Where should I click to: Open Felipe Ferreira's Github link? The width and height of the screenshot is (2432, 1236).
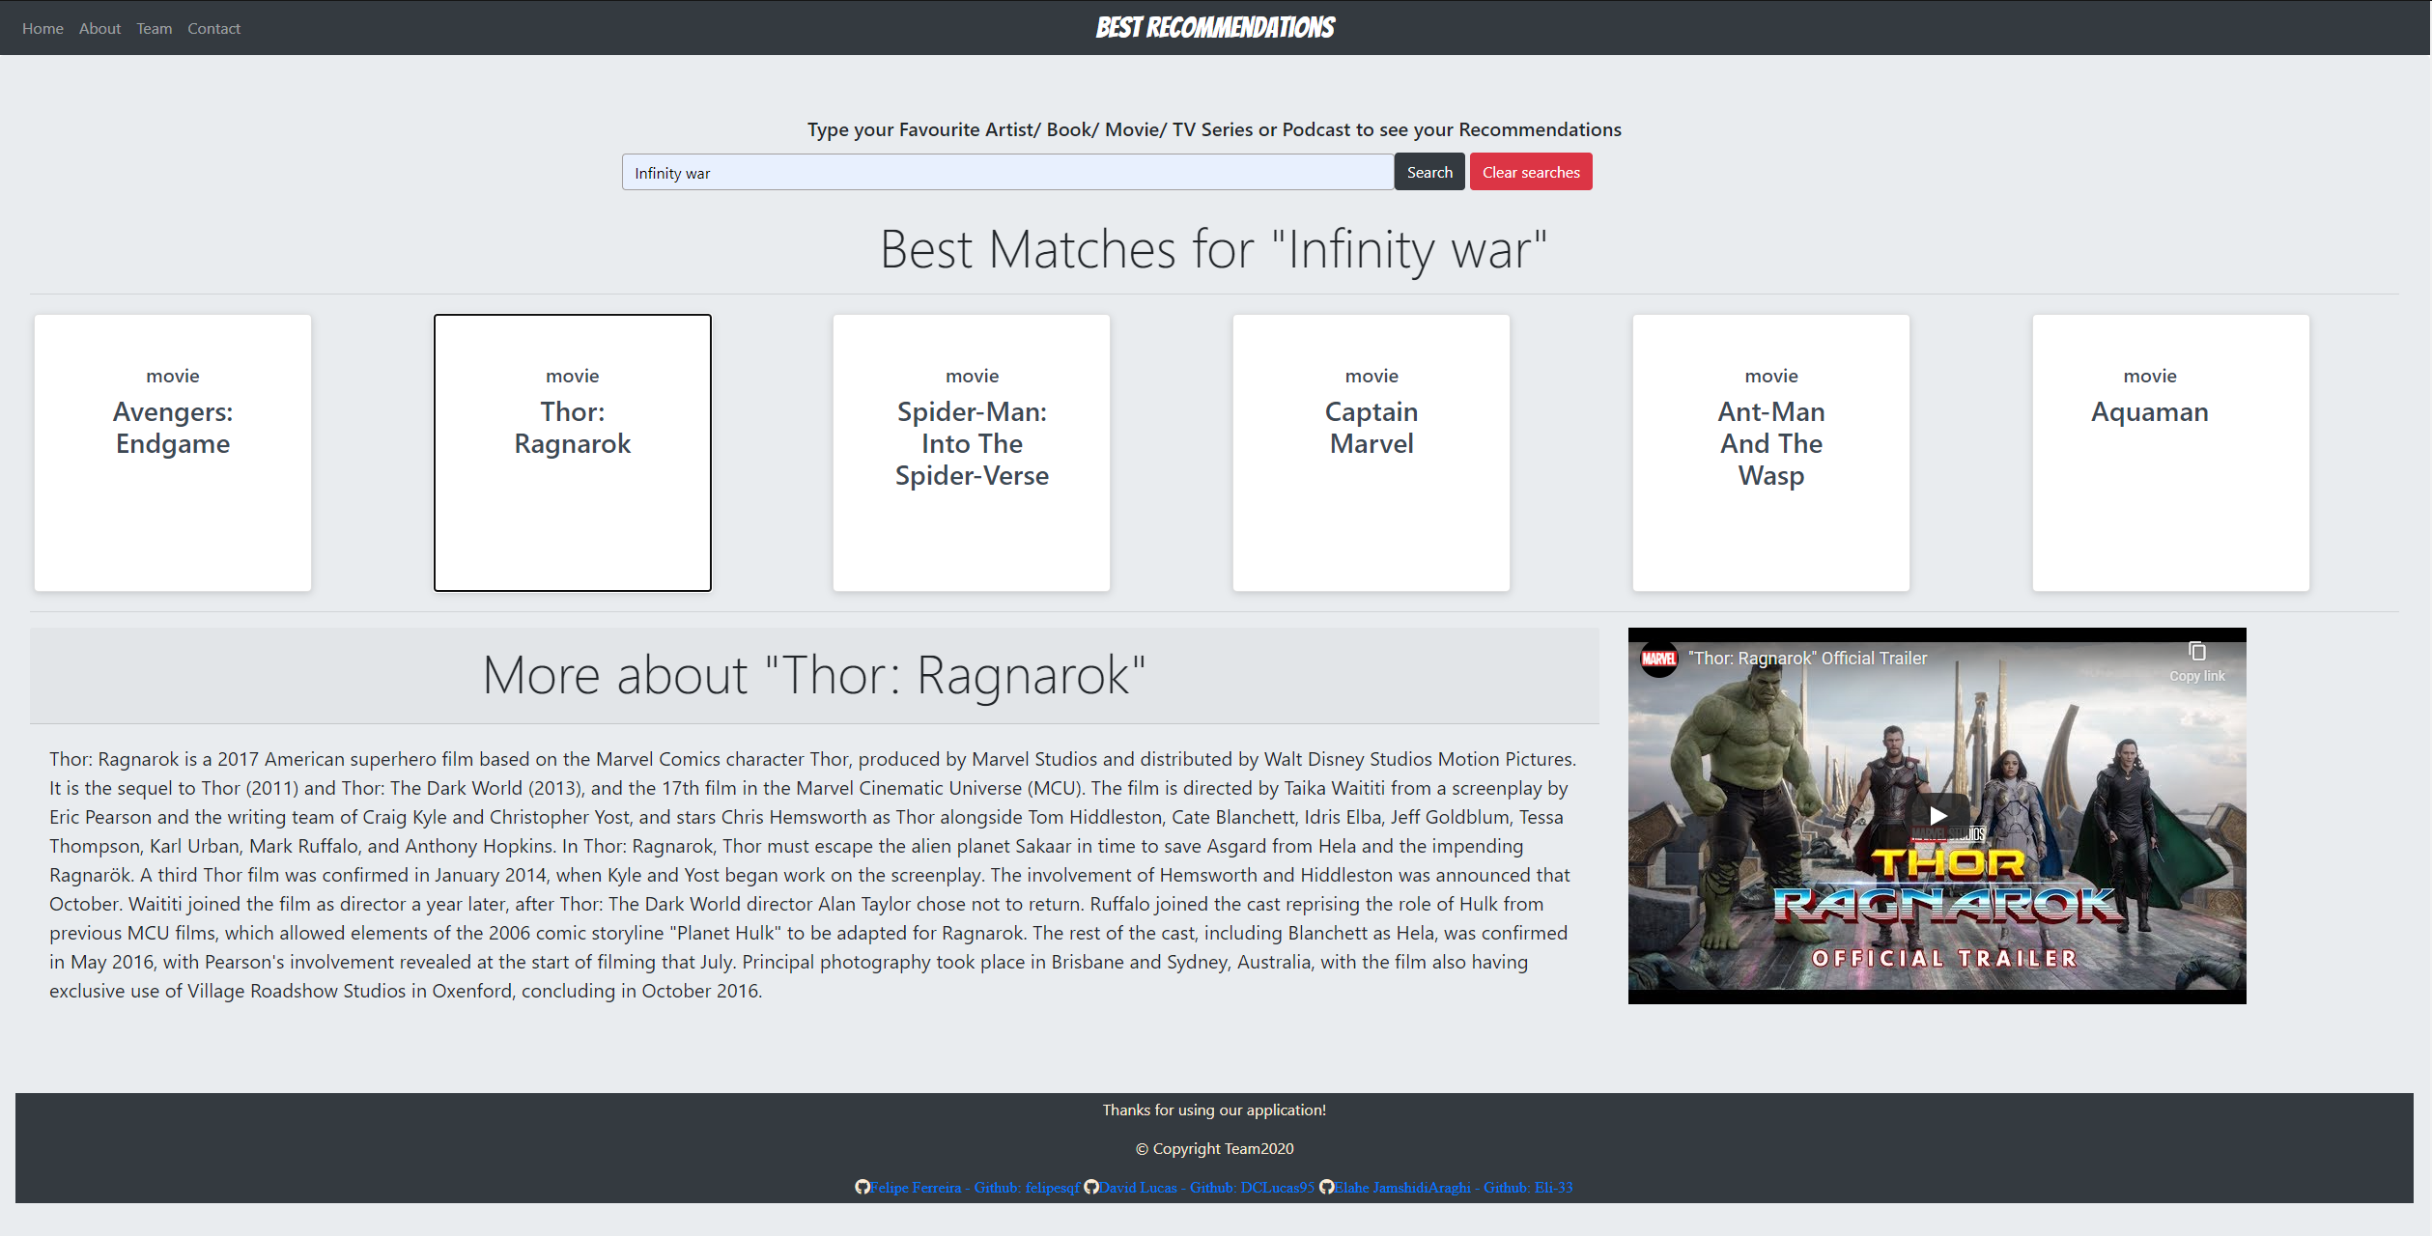coord(975,1188)
